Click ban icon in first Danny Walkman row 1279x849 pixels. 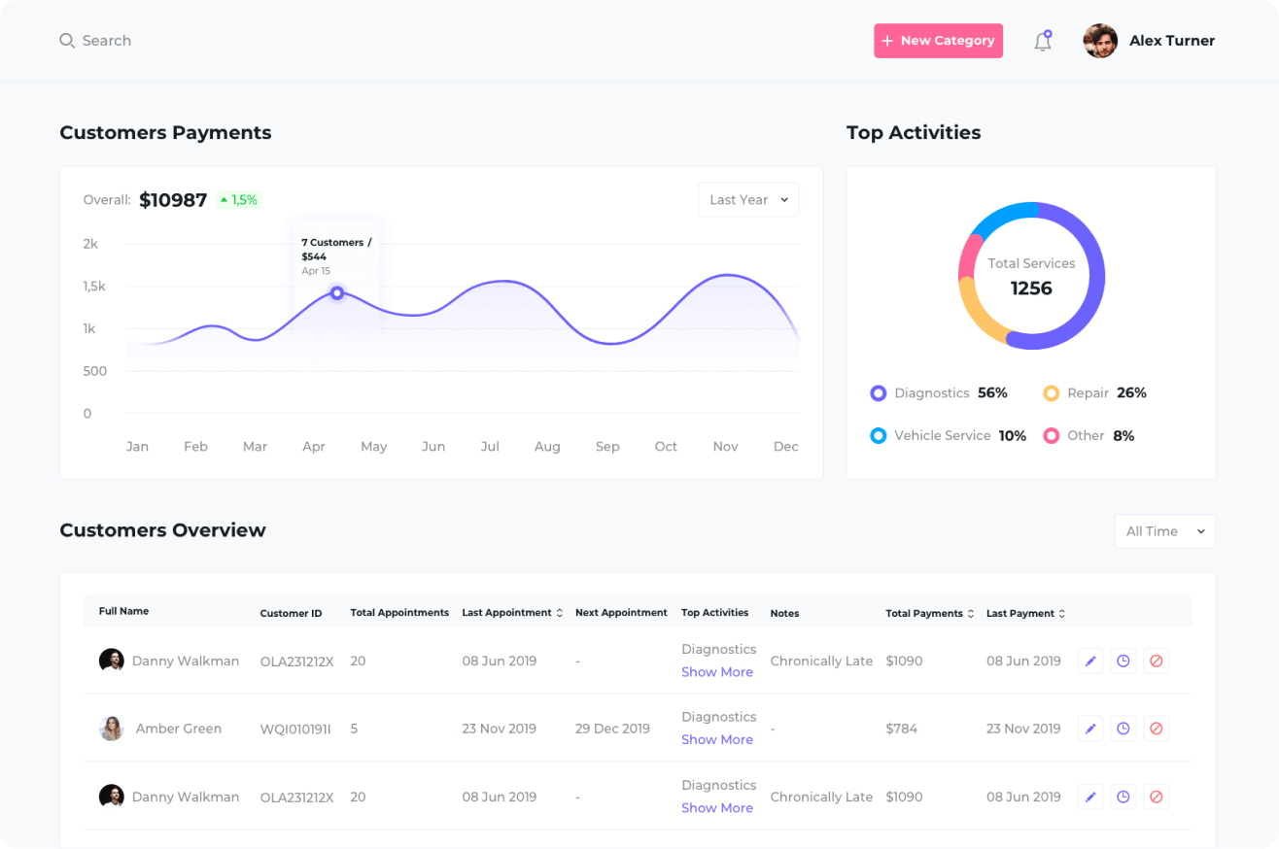(x=1156, y=661)
